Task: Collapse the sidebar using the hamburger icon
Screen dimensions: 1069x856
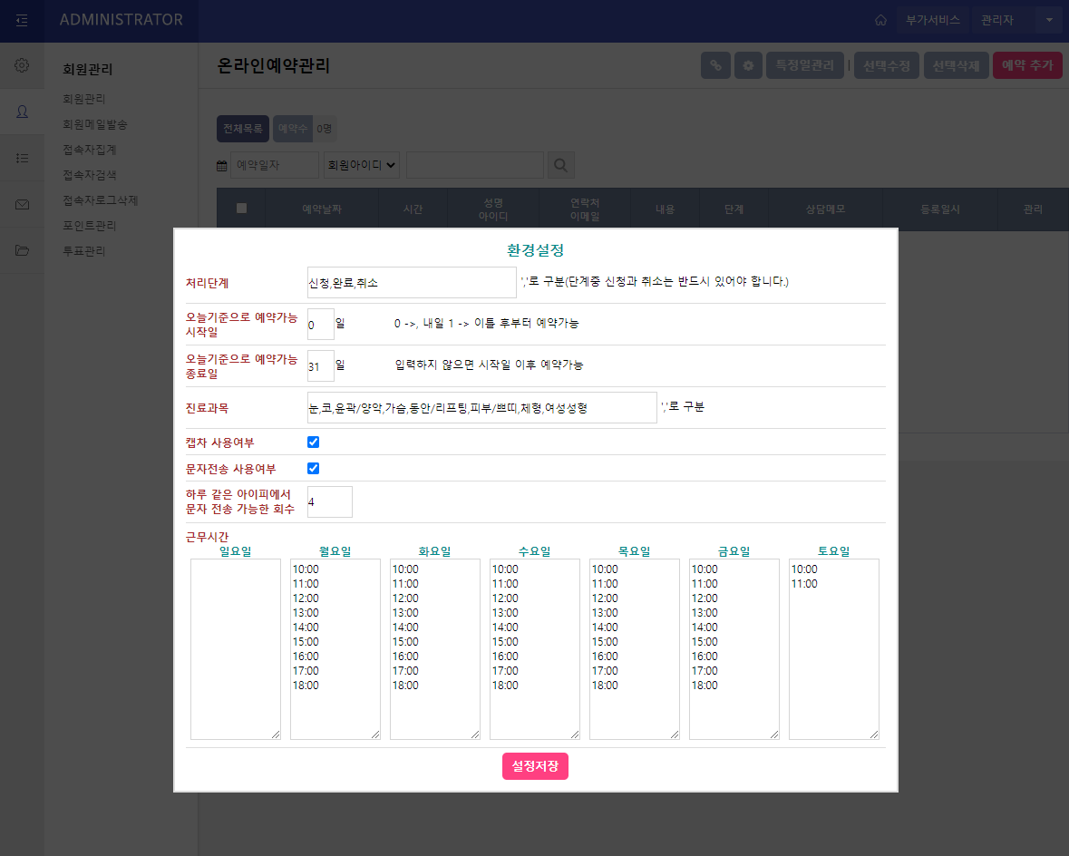Action: coord(22,20)
